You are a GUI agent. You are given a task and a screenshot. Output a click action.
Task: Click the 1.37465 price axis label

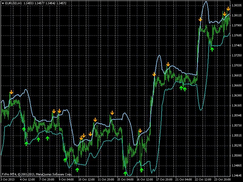237,45
